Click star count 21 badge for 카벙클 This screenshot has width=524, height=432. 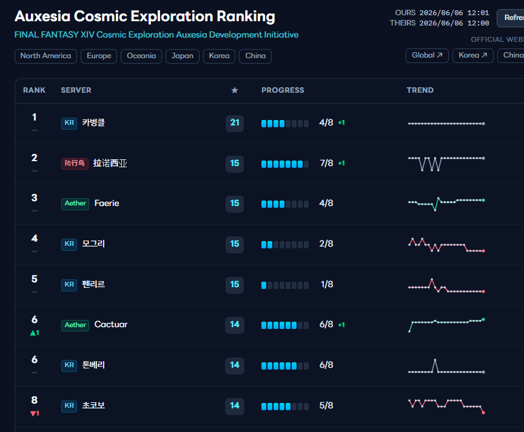[x=235, y=123]
